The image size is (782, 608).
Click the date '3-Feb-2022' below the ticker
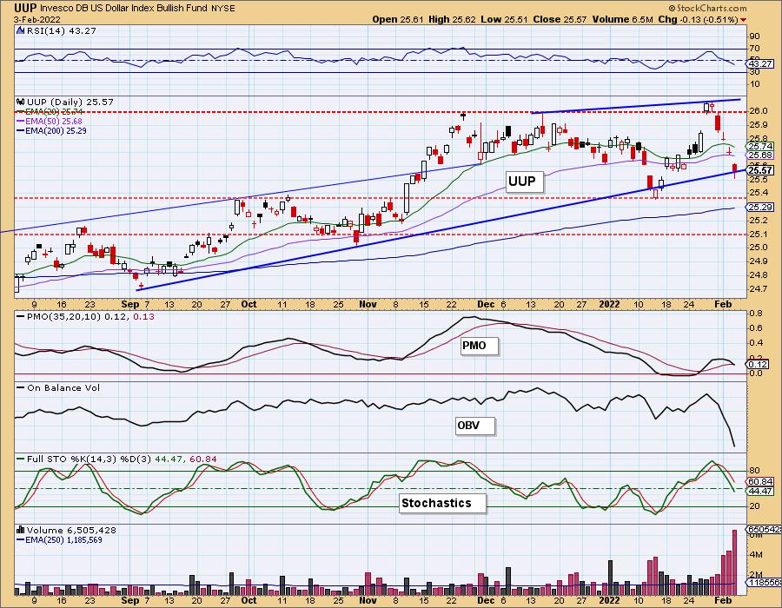[38, 19]
